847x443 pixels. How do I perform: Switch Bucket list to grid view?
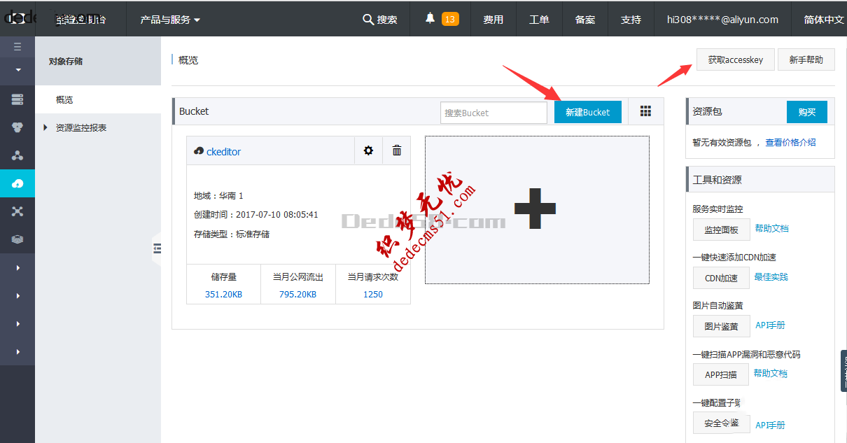(645, 112)
